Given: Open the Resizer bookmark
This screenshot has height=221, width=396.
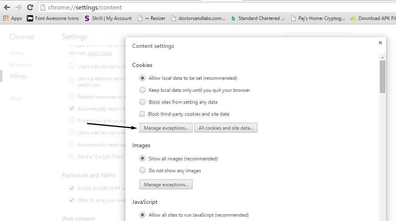Looking at the screenshot, I should (x=151, y=18).
